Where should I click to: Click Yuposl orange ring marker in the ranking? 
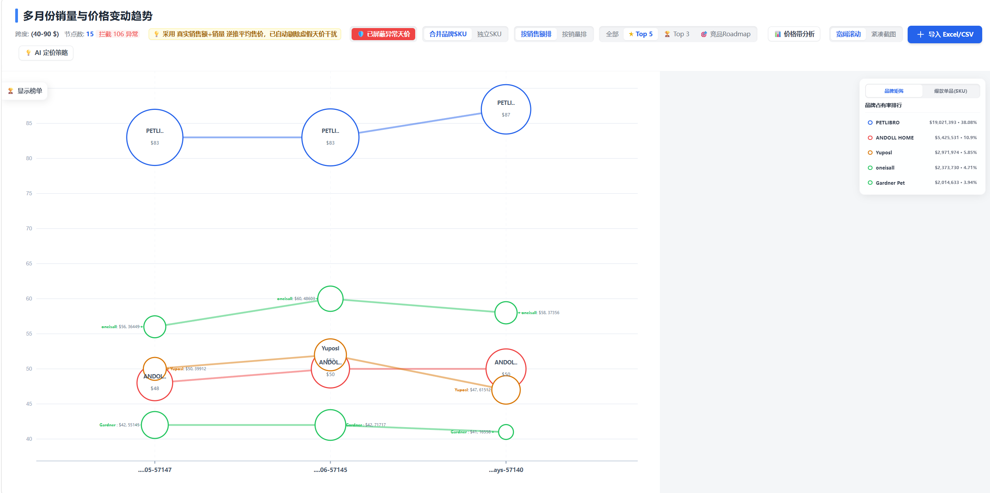coord(870,152)
